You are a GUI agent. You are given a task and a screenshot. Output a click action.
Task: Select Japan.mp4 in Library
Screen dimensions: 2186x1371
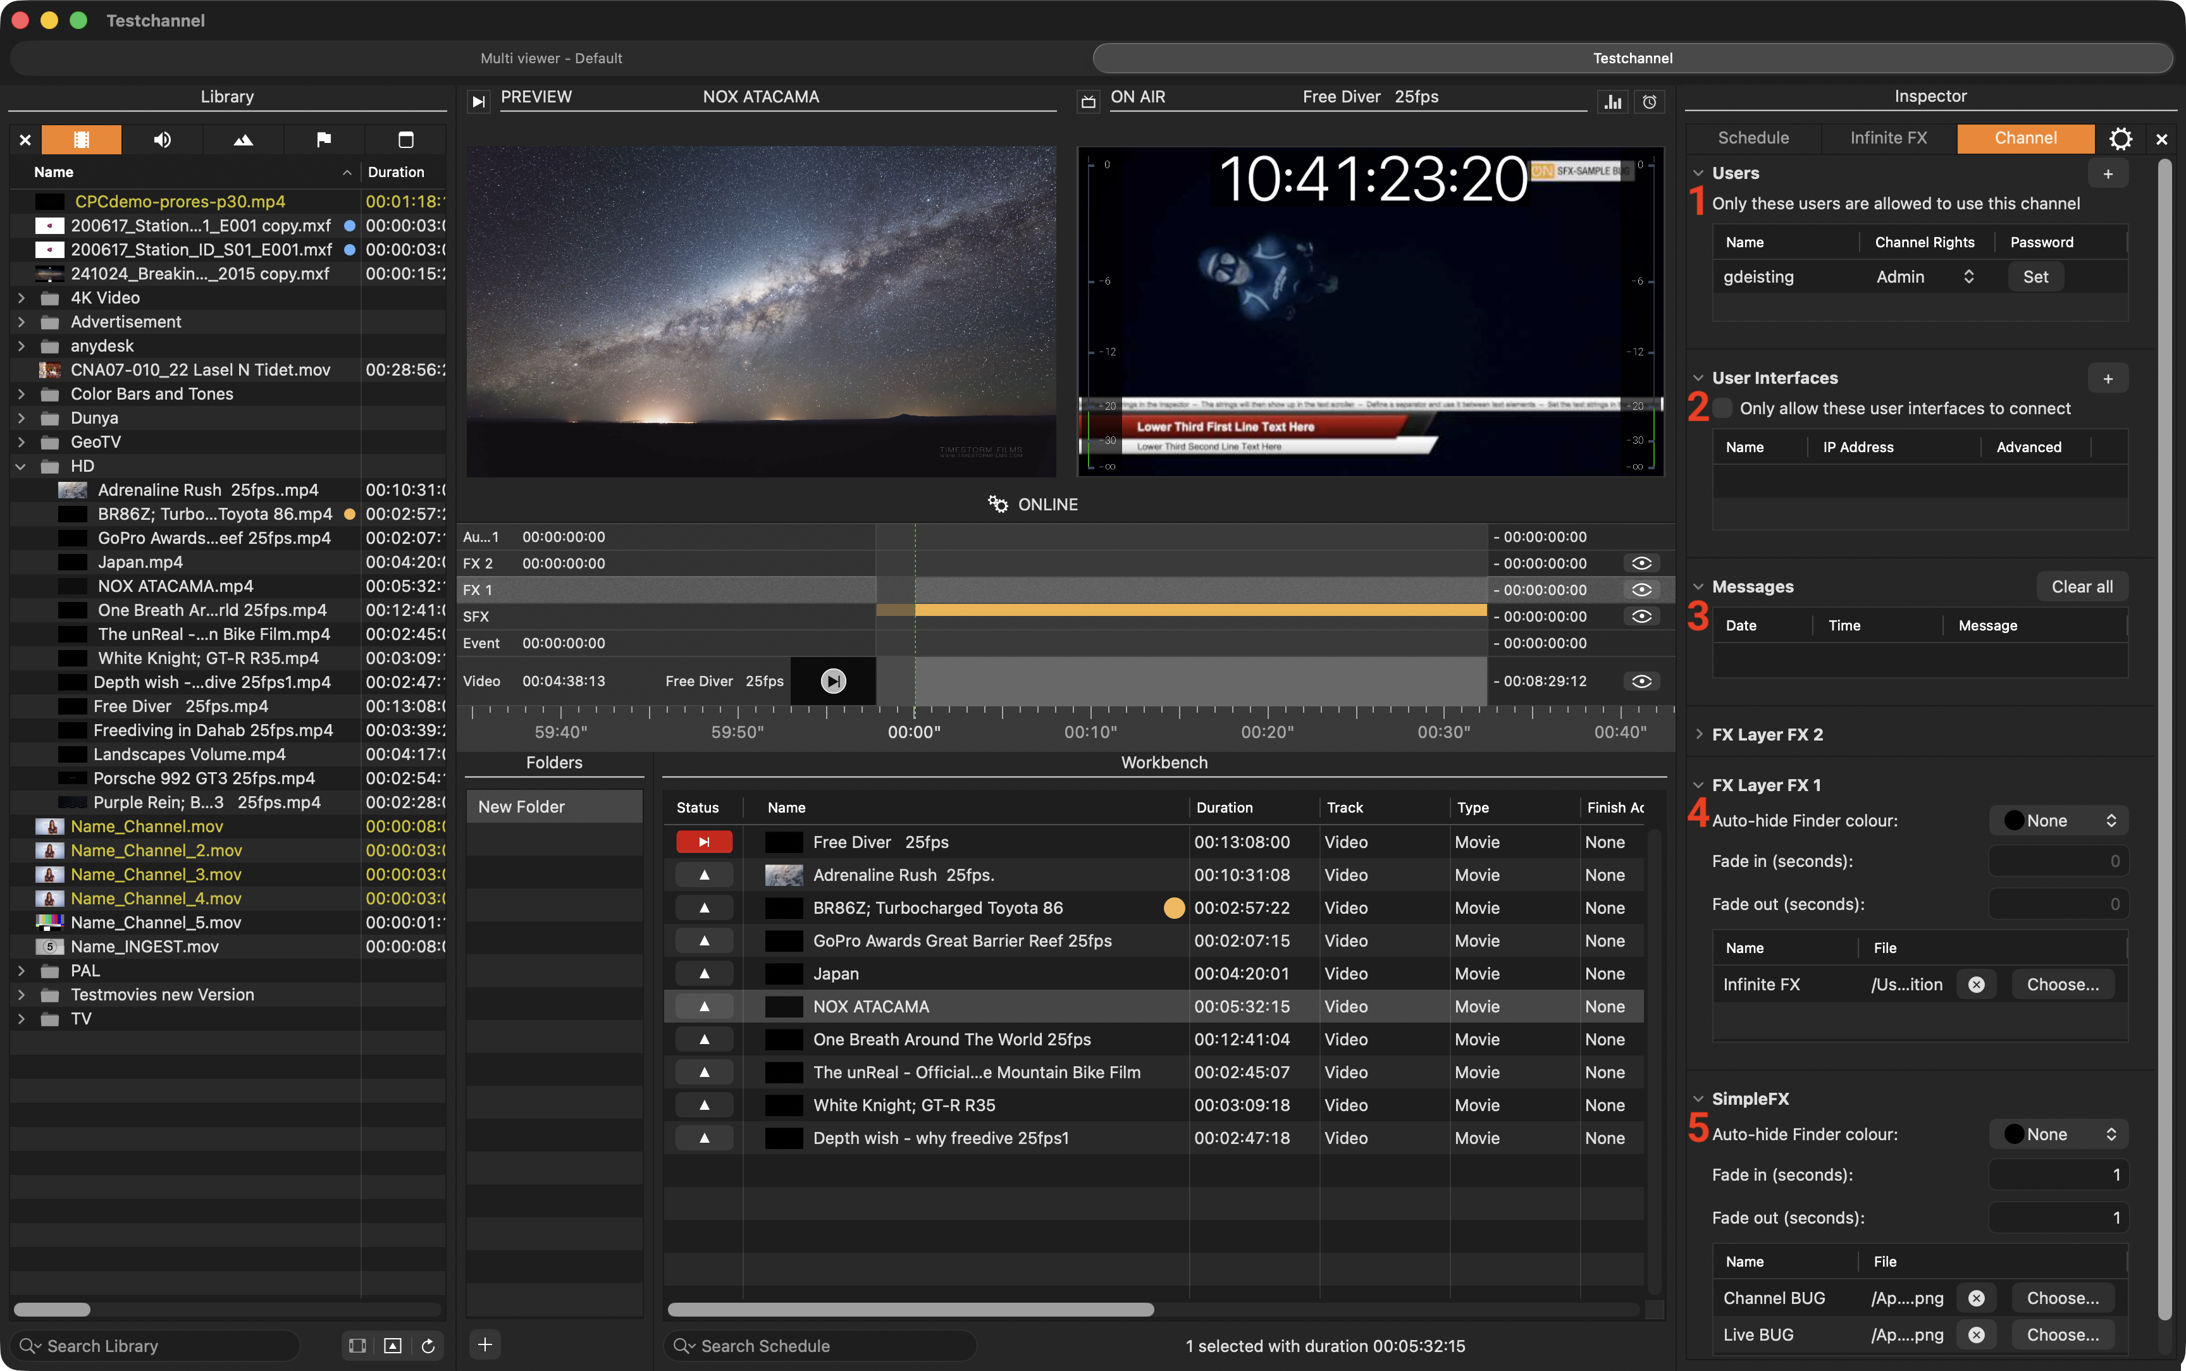point(228,562)
